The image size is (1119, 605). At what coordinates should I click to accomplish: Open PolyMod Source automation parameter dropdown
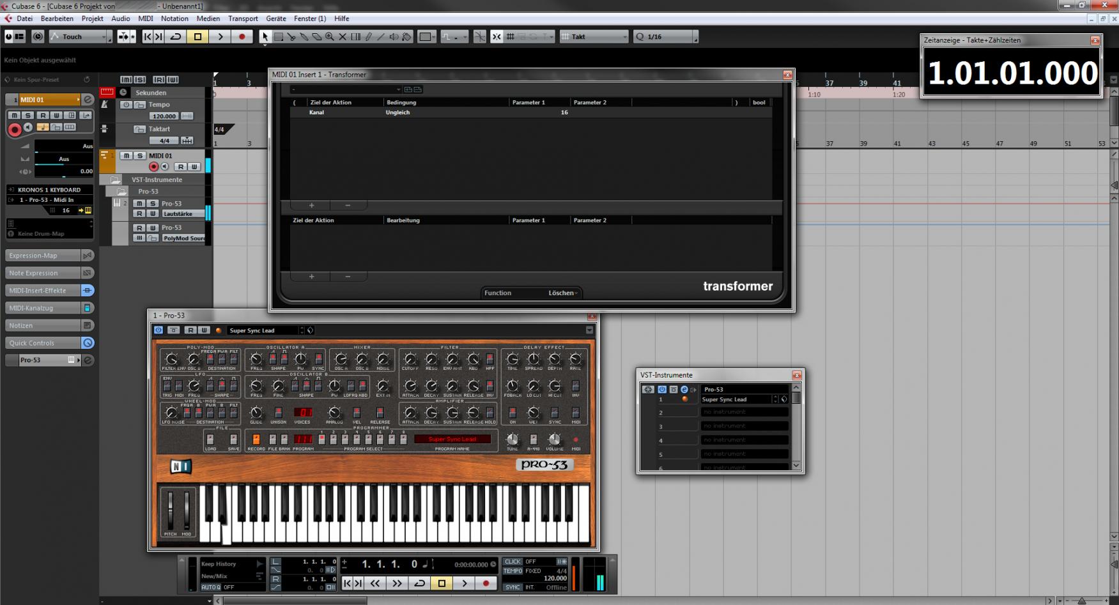[183, 238]
